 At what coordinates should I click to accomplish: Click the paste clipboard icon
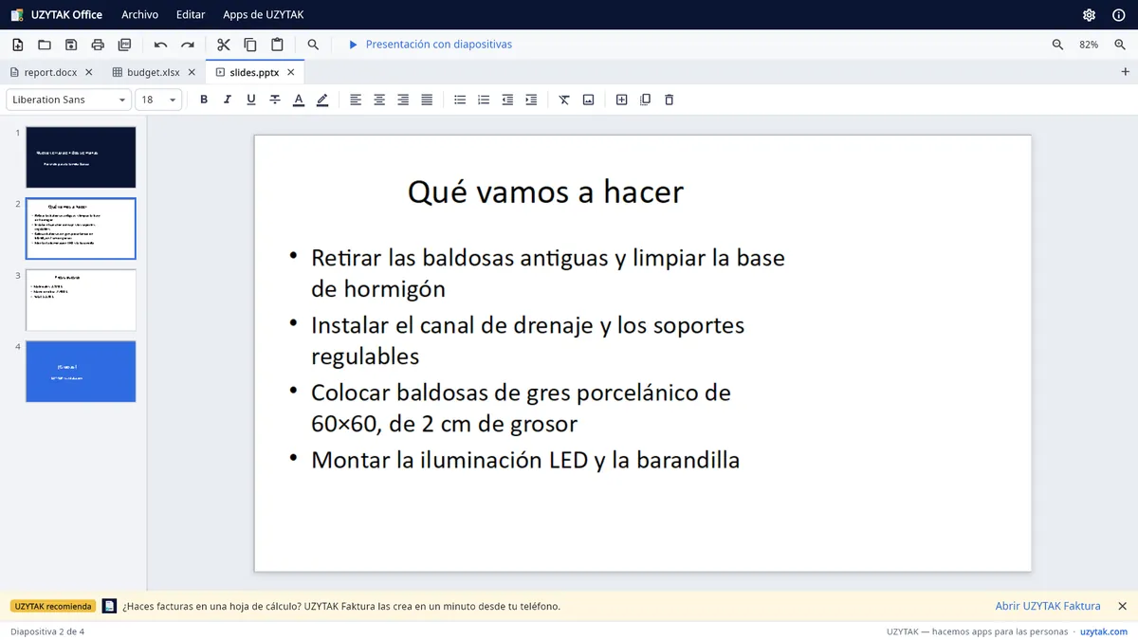277,45
